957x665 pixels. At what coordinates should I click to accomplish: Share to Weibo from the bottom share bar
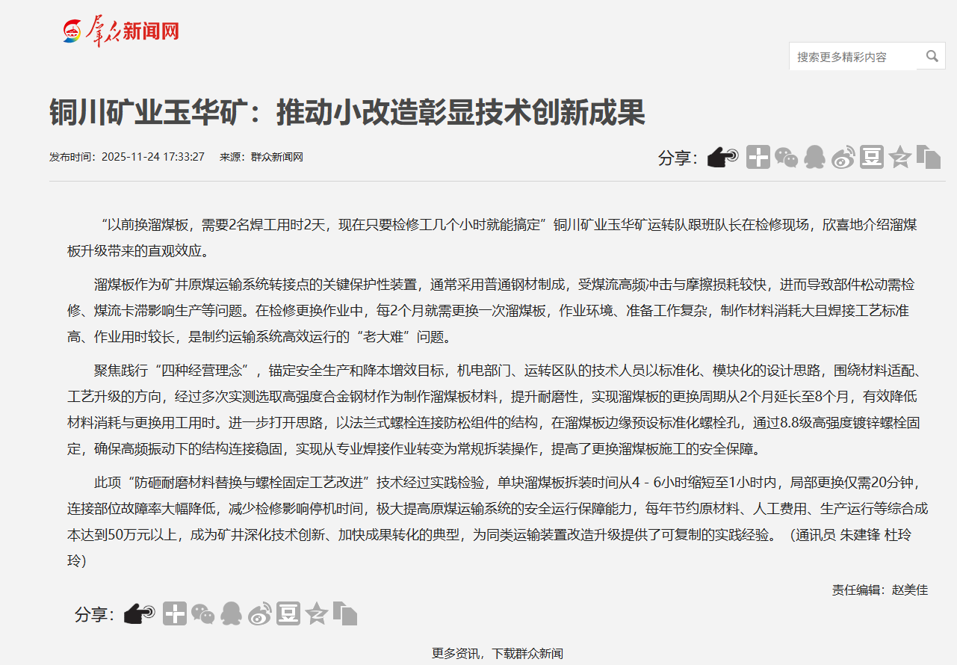(259, 613)
